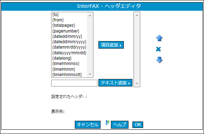Select {totalpages} in the field list
The height and width of the screenshot is (134, 204).
[x=69, y=25]
